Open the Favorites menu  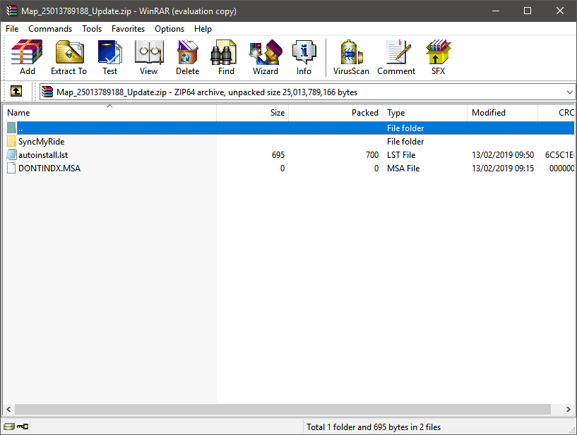point(128,29)
